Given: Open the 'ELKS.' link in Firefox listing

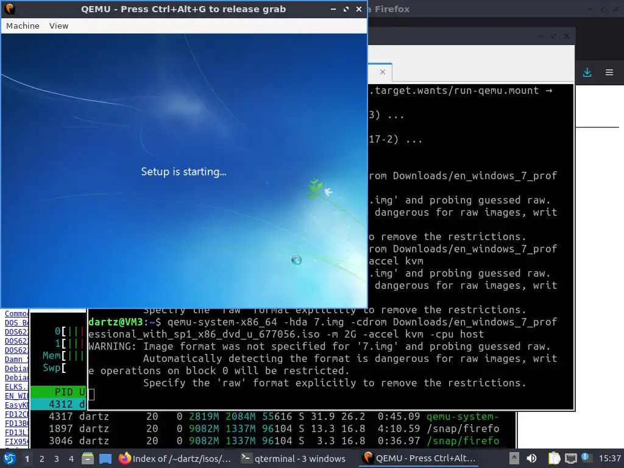Looking at the screenshot, I should [16, 386].
